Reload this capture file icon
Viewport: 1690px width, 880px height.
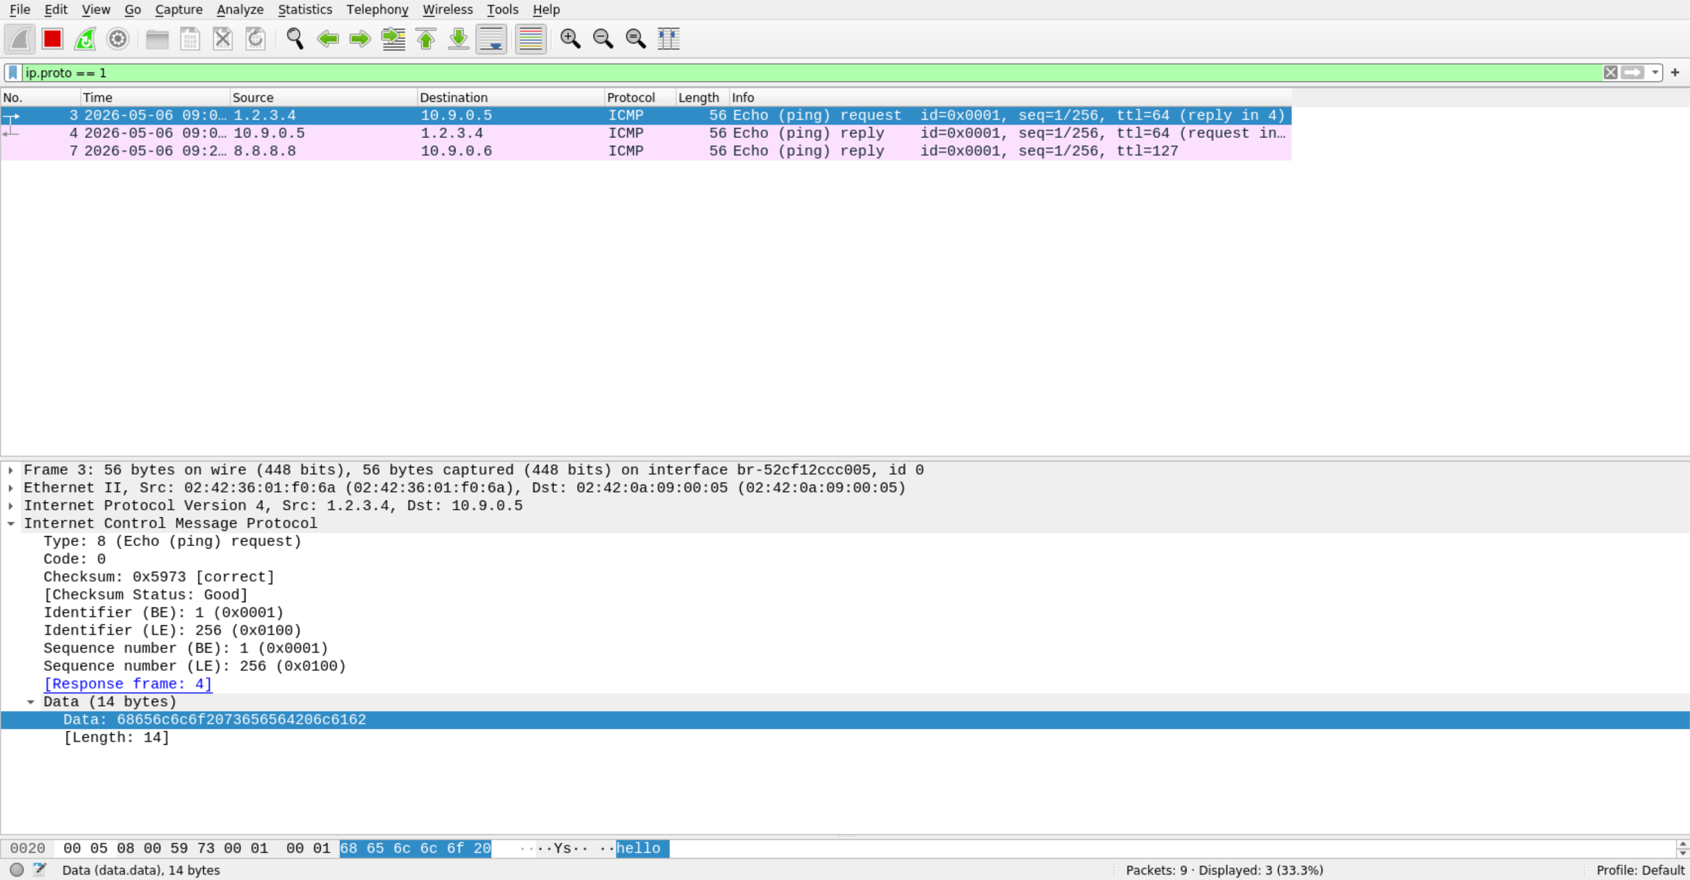click(255, 39)
